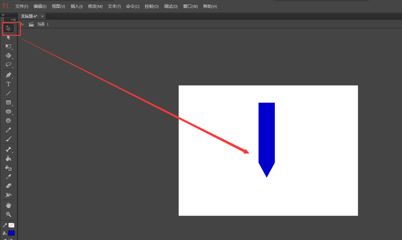Click the scene clapperboard icon

pyautogui.click(x=31, y=24)
